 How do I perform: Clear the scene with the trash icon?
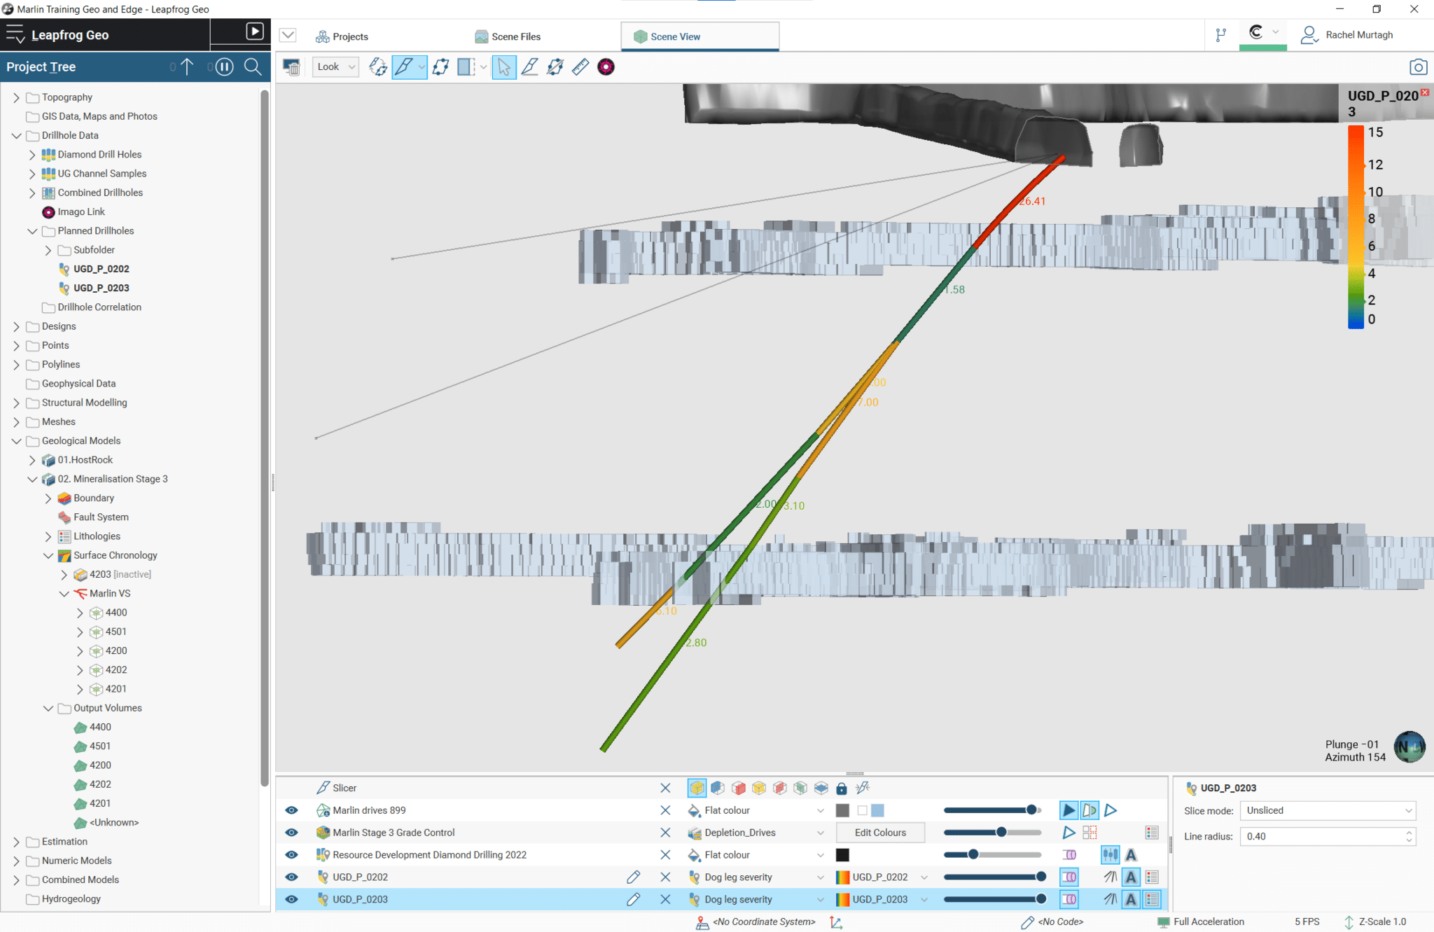tap(291, 67)
